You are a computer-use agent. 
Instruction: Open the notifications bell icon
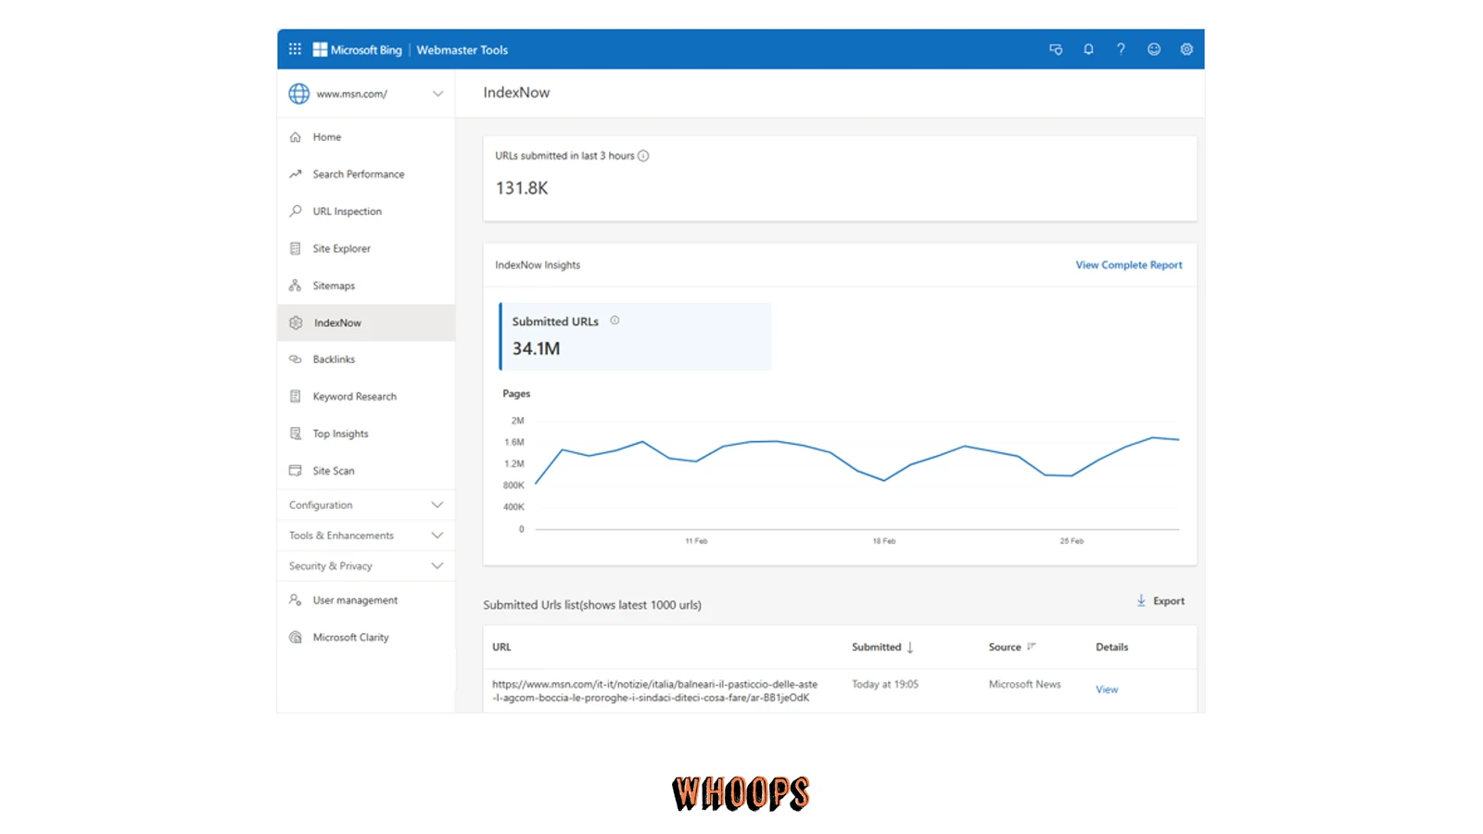[x=1088, y=49]
